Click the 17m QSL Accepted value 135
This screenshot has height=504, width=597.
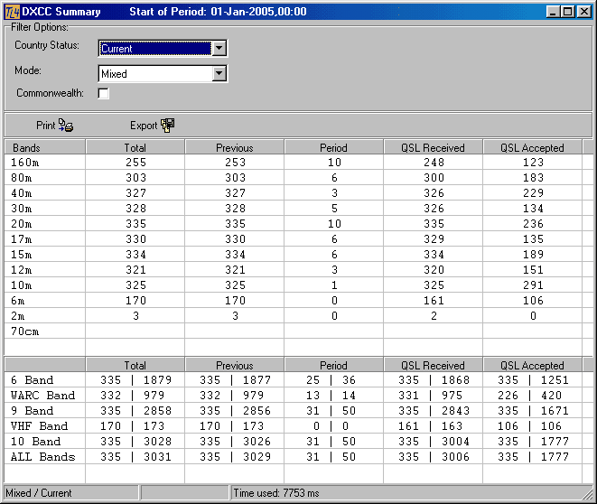[x=533, y=239]
